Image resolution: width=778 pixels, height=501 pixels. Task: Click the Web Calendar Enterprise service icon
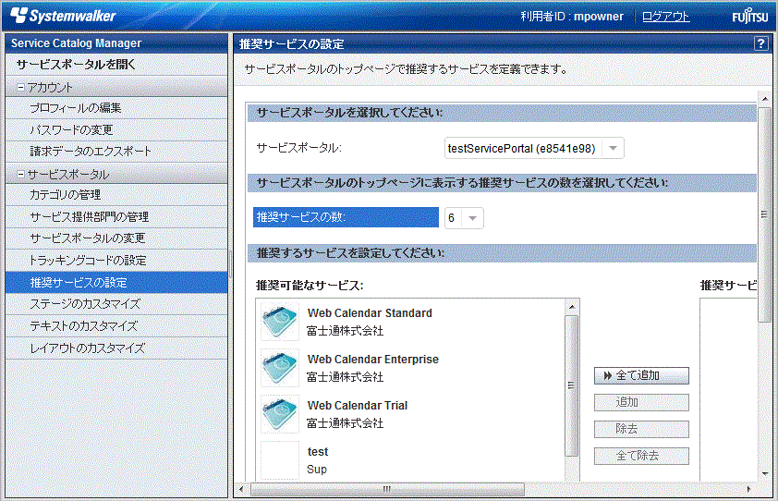[x=280, y=368]
